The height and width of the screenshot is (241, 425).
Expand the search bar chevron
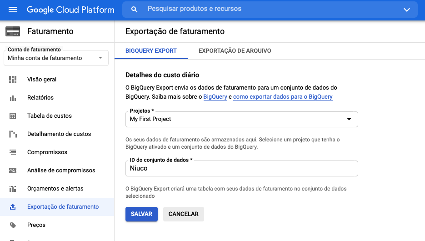click(x=406, y=10)
